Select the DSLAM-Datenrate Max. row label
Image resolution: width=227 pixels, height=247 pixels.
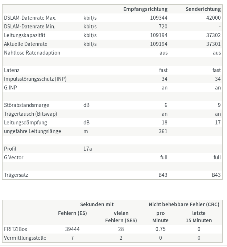[x=30, y=18]
